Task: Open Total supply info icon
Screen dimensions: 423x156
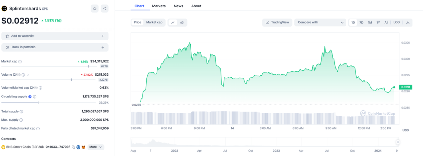Action: click(21, 112)
